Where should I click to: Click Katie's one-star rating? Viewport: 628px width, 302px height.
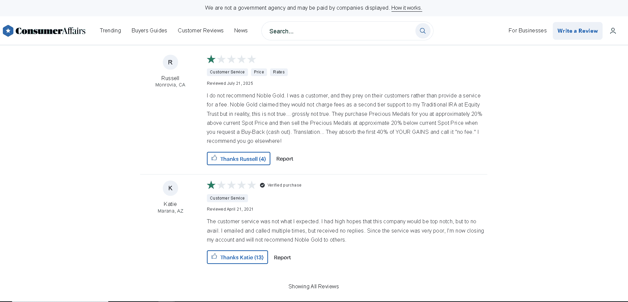coord(231,185)
